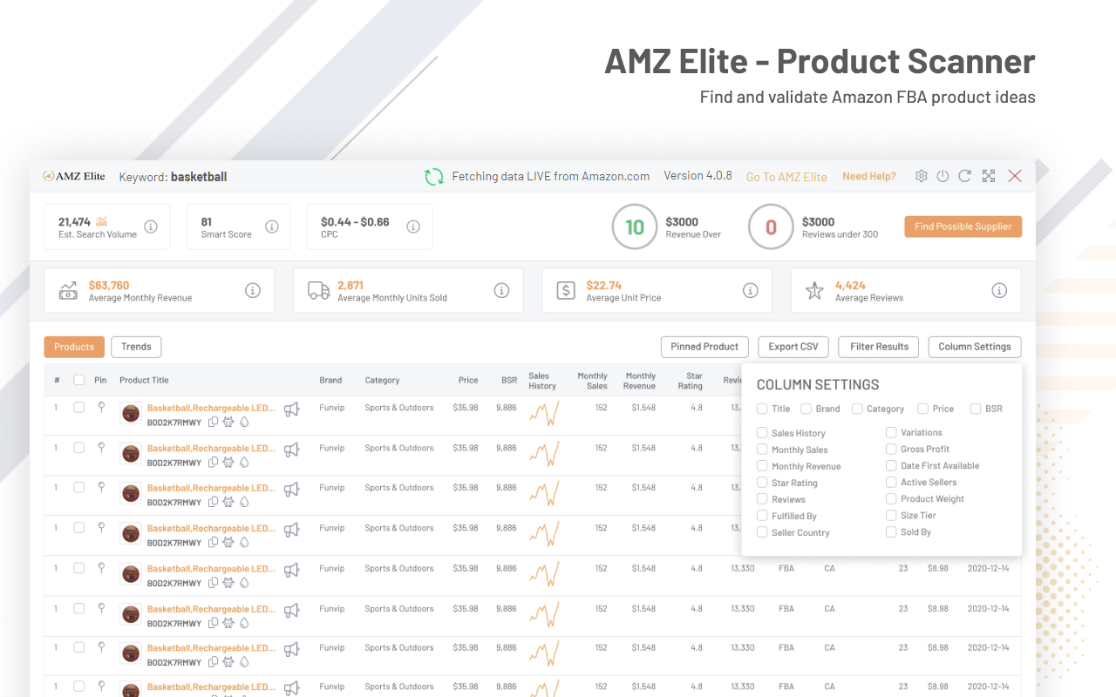
Task: Enable the Star Rating column checkbox
Action: [x=762, y=483]
